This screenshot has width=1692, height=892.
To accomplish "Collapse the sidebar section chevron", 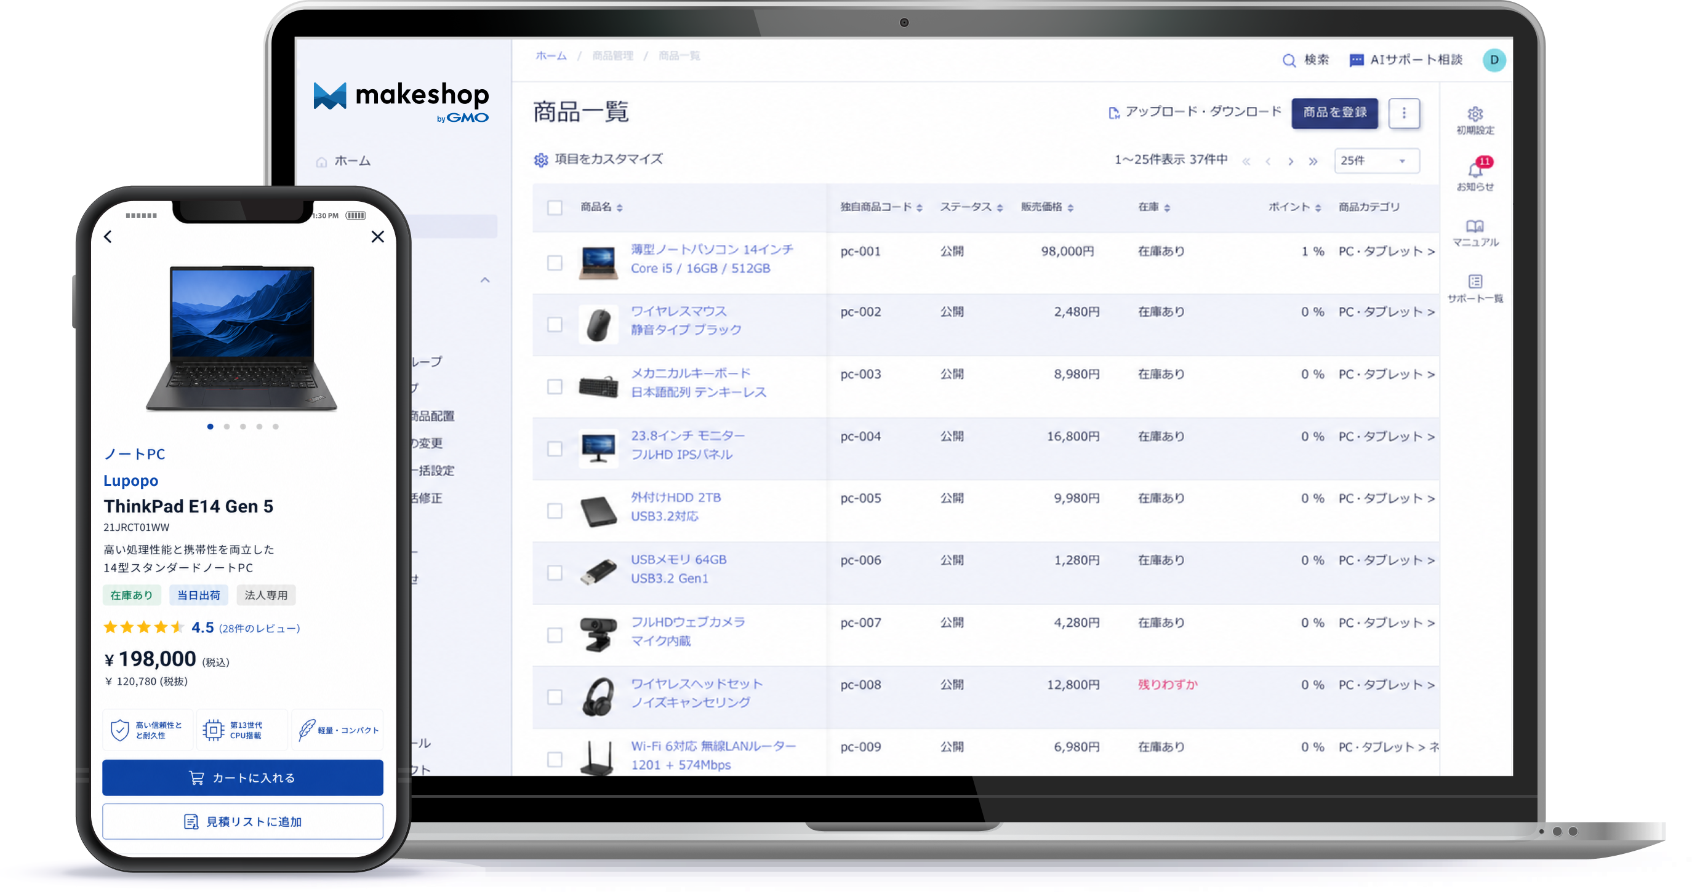I will pyautogui.click(x=485, y=281).
